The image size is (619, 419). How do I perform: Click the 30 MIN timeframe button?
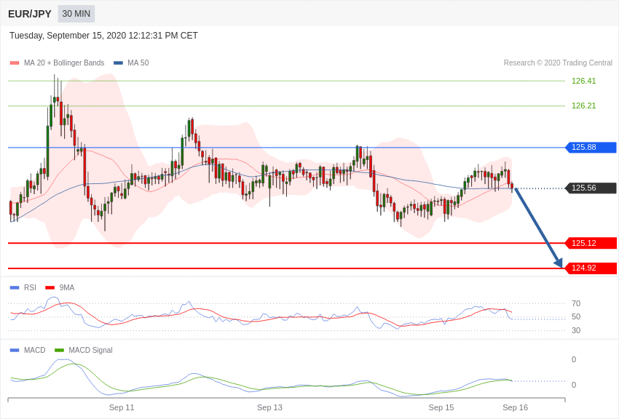(x=76, y=14)
